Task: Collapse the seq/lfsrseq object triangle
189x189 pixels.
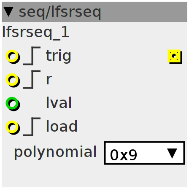Action: coord(8,12)
